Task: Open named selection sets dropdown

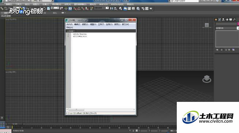Action: pyautogui.click(x=101, y=8)
